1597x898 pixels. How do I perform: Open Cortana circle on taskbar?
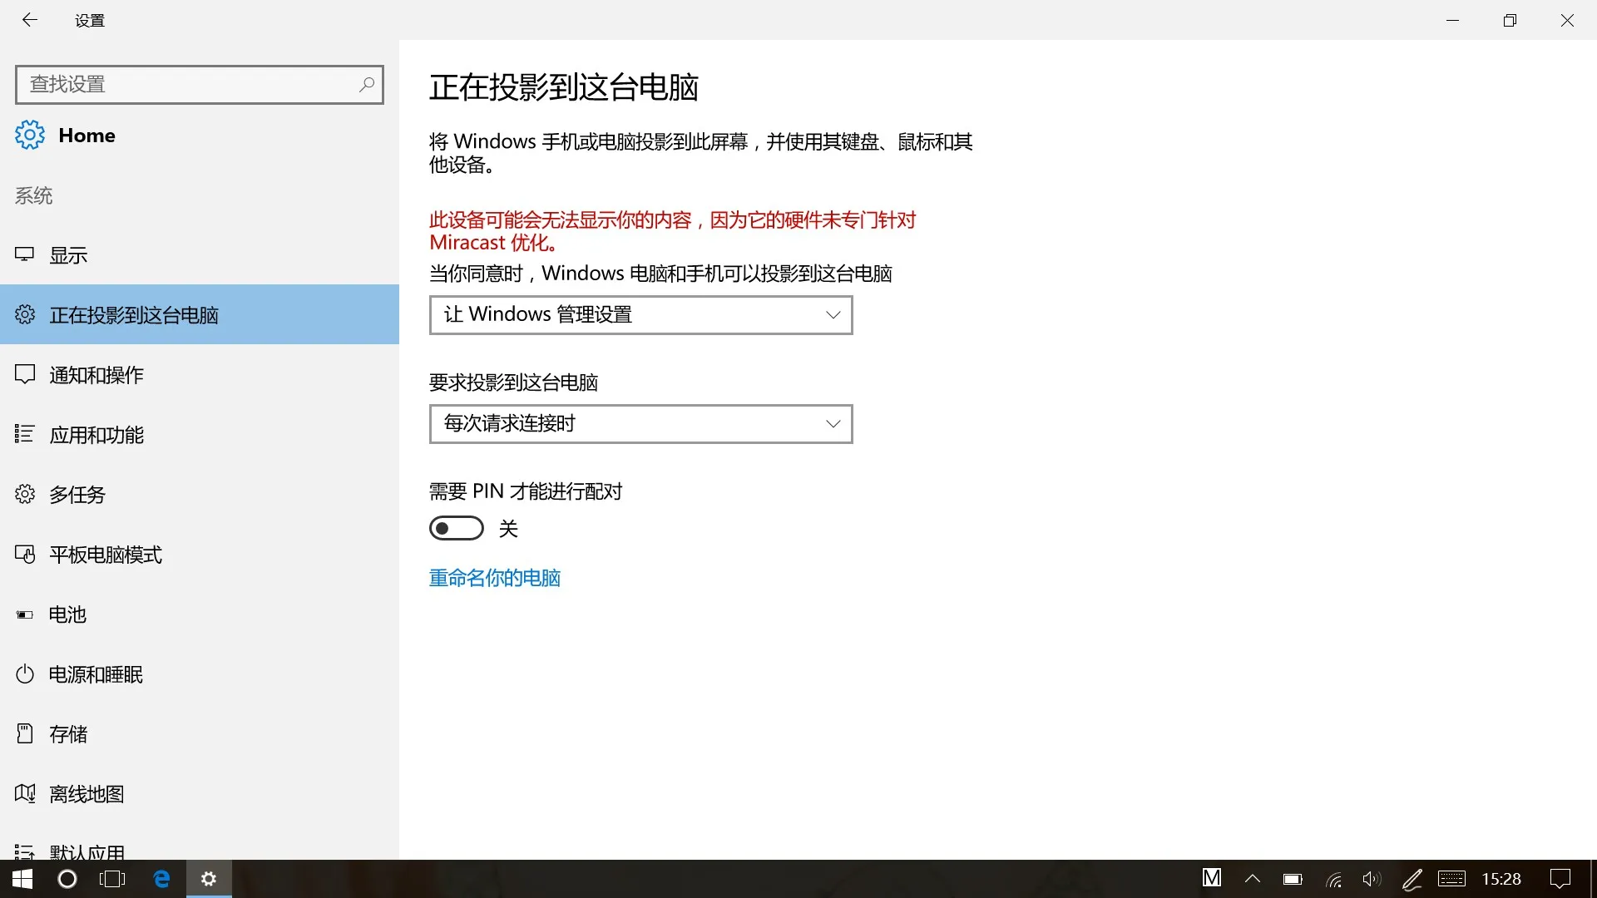[67, 879]
